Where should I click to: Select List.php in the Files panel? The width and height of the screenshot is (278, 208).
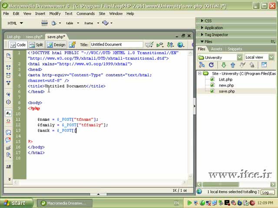(x=225, y=79)
